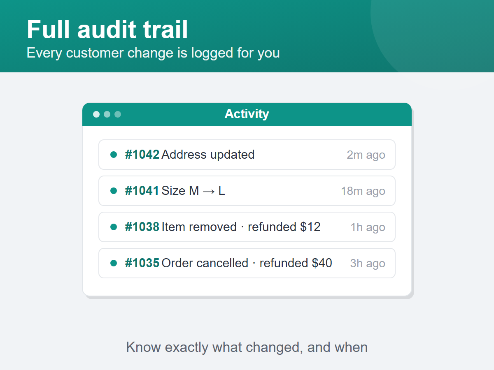Select the Size M → L activity entry
Viewport: 494px width, 370px height.
point(247,191)
